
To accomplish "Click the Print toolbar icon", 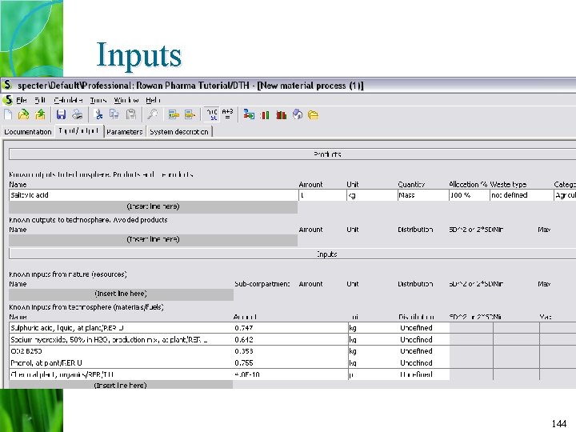I will (x=77, y=114).
